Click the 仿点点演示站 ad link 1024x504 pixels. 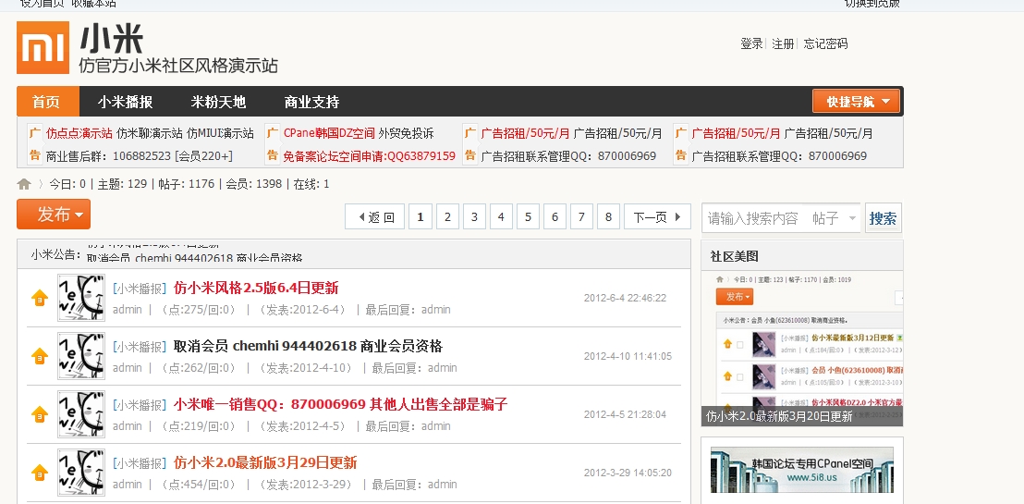click(x=79, y=133)
